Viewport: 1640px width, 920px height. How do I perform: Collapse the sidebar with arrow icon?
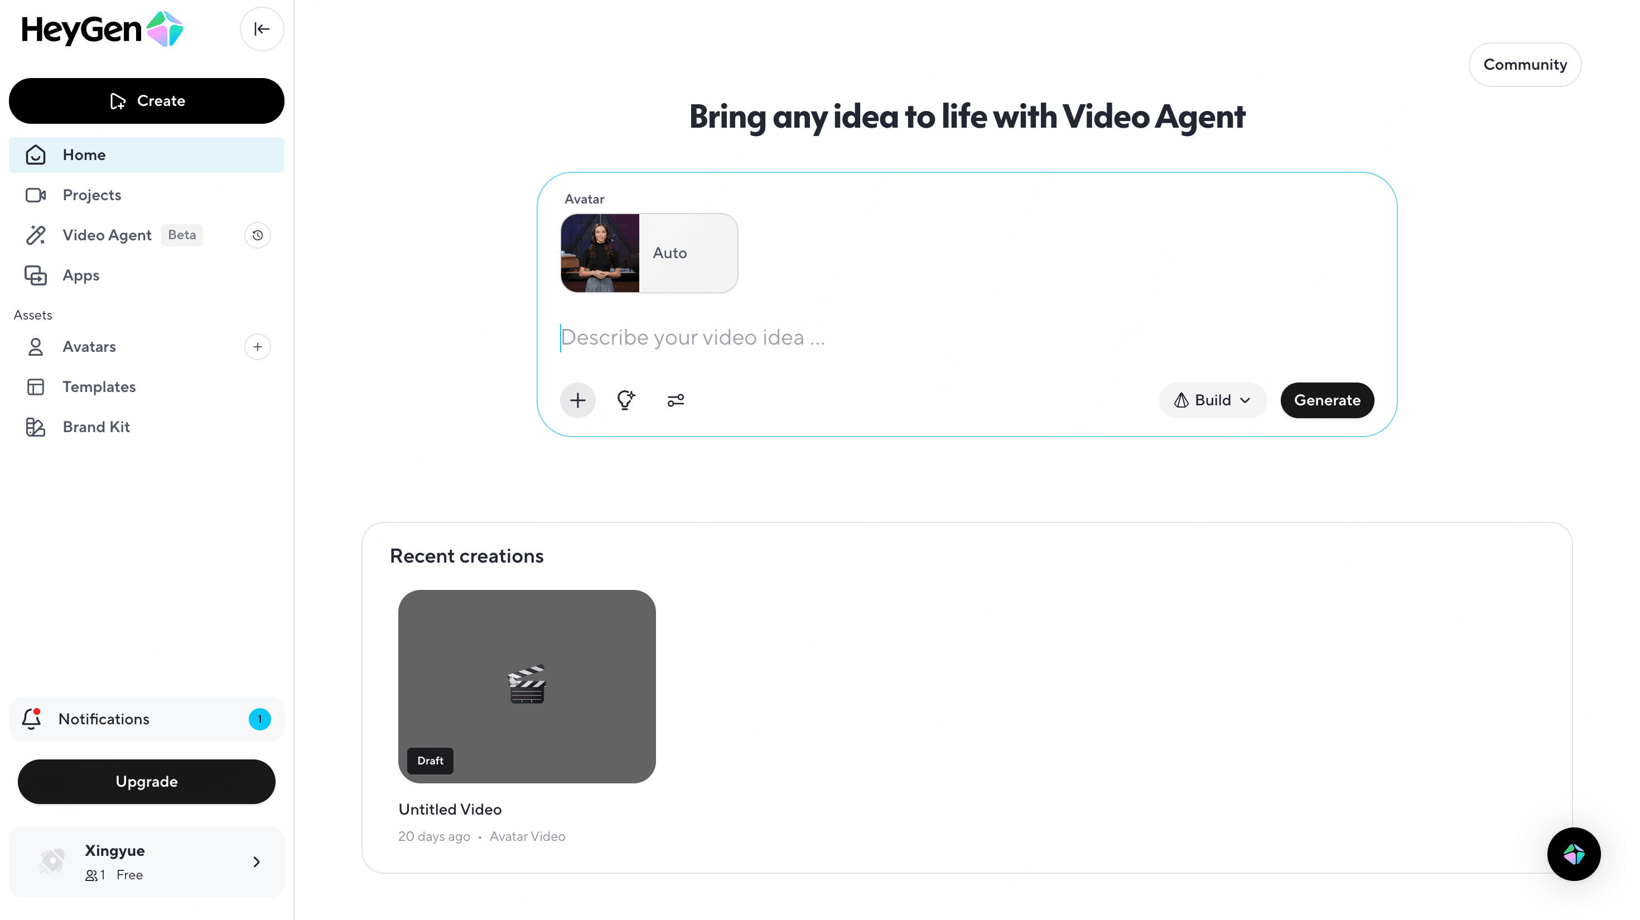tap(262, 29)
